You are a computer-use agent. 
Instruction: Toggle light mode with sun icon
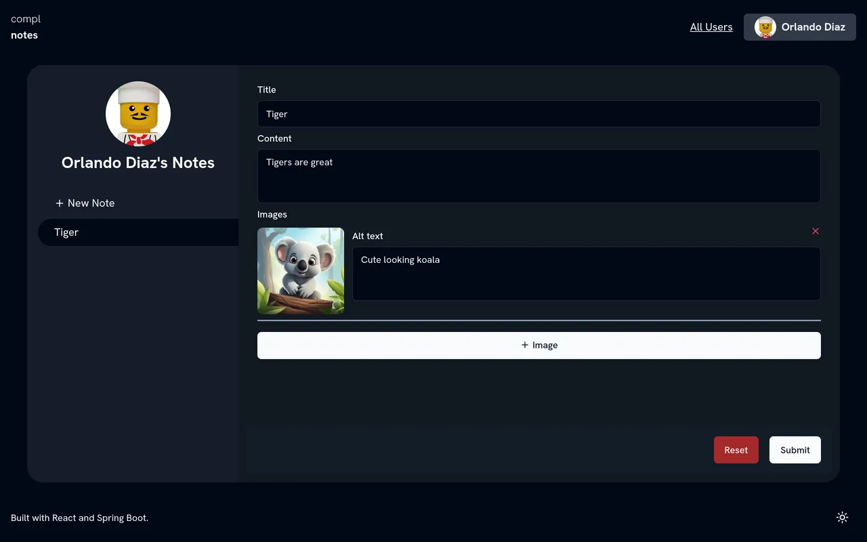tap(842, 517)
